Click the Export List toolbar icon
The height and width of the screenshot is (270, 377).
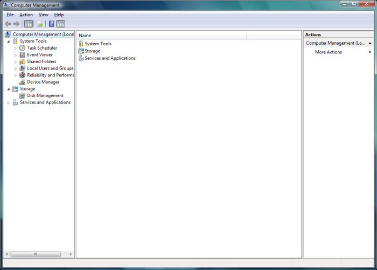tap(40, 24)
